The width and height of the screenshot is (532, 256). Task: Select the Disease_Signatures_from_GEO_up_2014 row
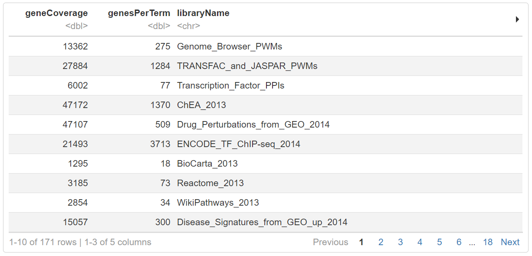click(x=262, y=222)
